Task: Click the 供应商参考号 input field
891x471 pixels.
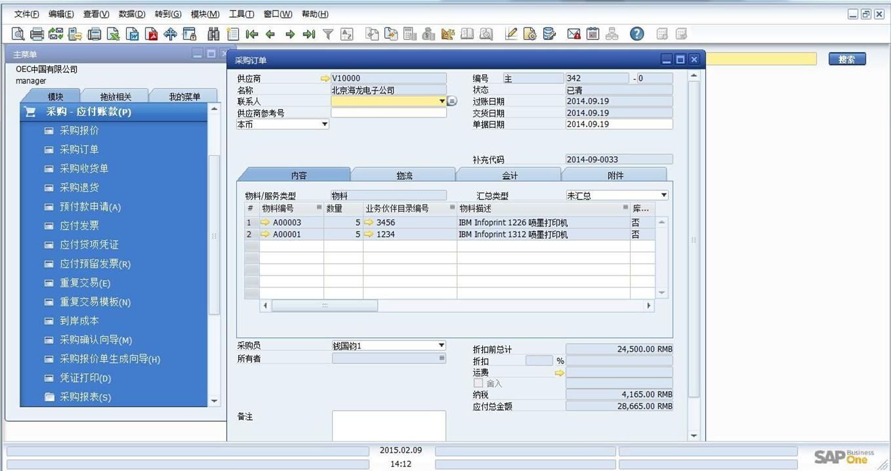Action: coord(388,113)
